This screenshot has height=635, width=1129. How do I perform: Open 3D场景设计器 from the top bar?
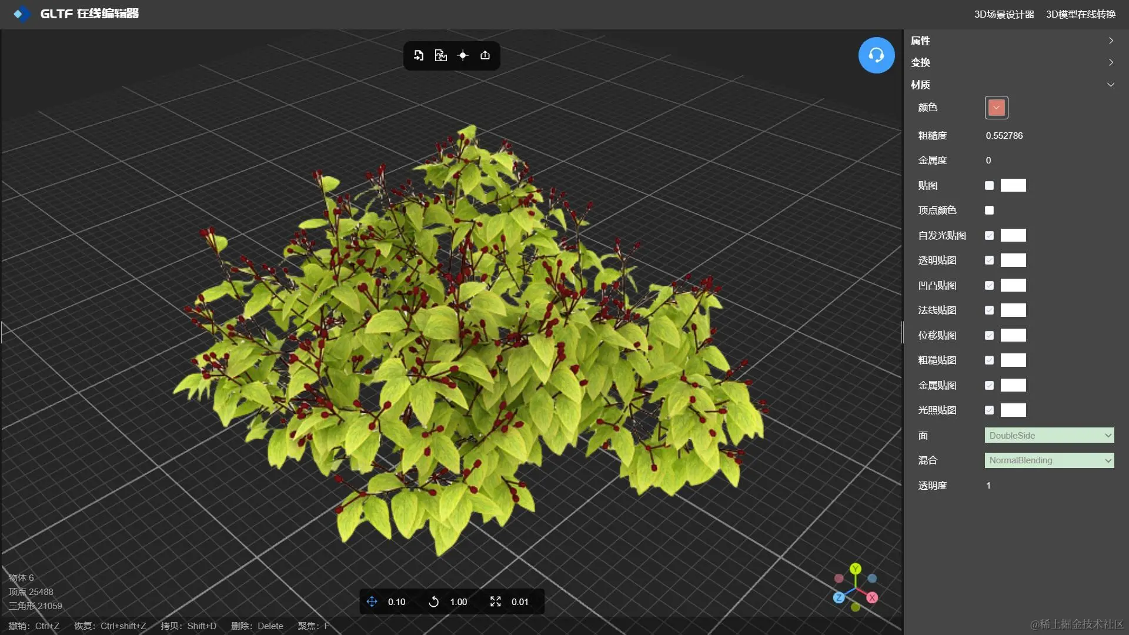[x=1004, y=14]
